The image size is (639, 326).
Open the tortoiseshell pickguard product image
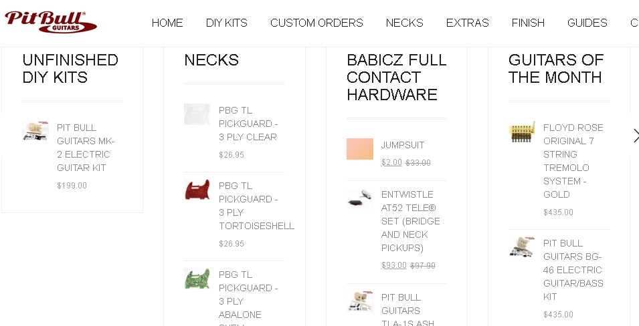click(x=197, y=190)
